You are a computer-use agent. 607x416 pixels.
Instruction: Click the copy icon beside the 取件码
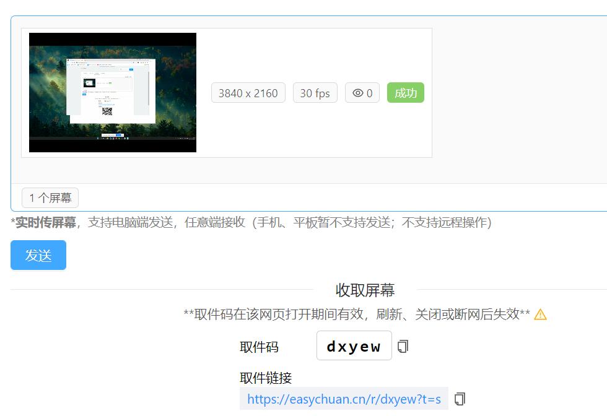click(402, 345)
